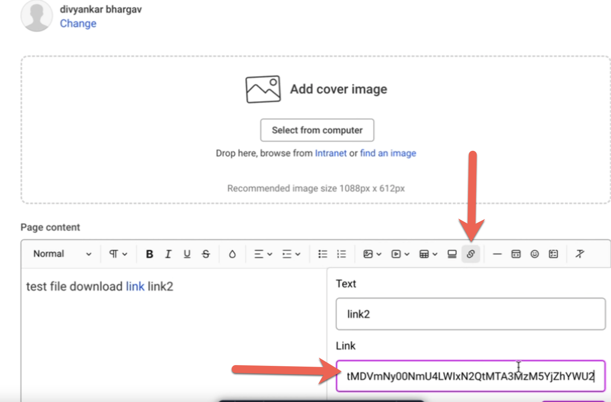Open the emoji picker
Viewport: 611px width, 402px height.
click(534, 254)
